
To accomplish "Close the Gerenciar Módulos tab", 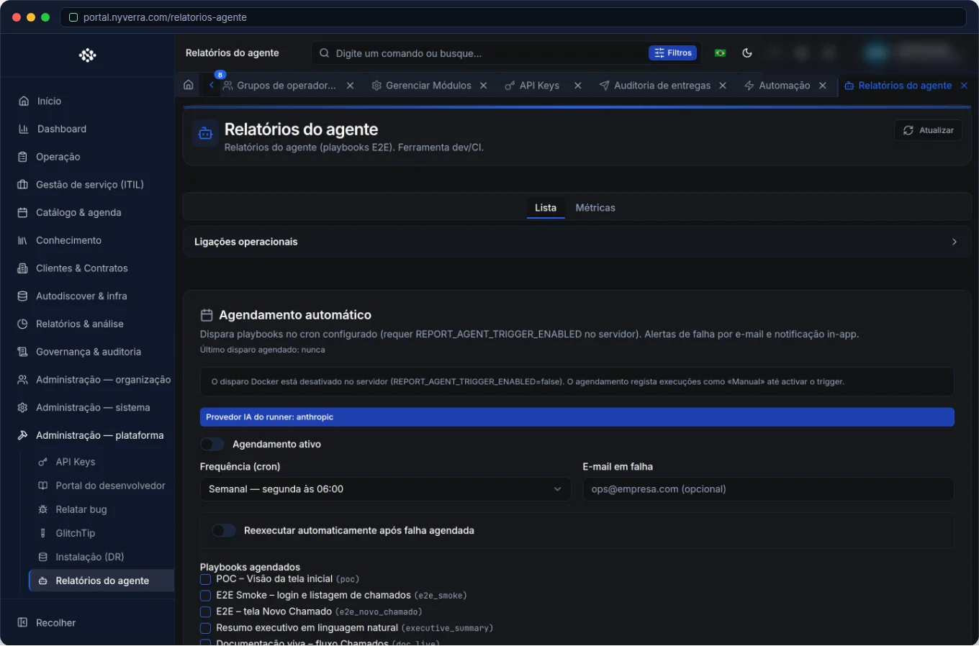I will [x=484, y=86].
